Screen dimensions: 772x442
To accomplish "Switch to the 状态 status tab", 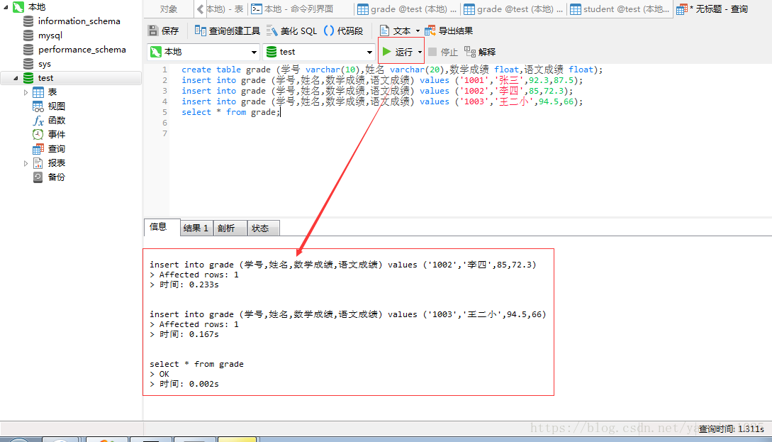I will click(x=262, y=227).
